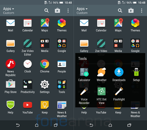Screen dimensions: 147x130
Task: Open HTC Dot View in Tools folder
Action: pyautogui.click(x=101, y=92)
